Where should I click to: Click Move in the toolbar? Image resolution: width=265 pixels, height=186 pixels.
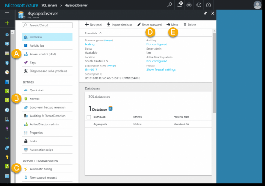(172, 25)
